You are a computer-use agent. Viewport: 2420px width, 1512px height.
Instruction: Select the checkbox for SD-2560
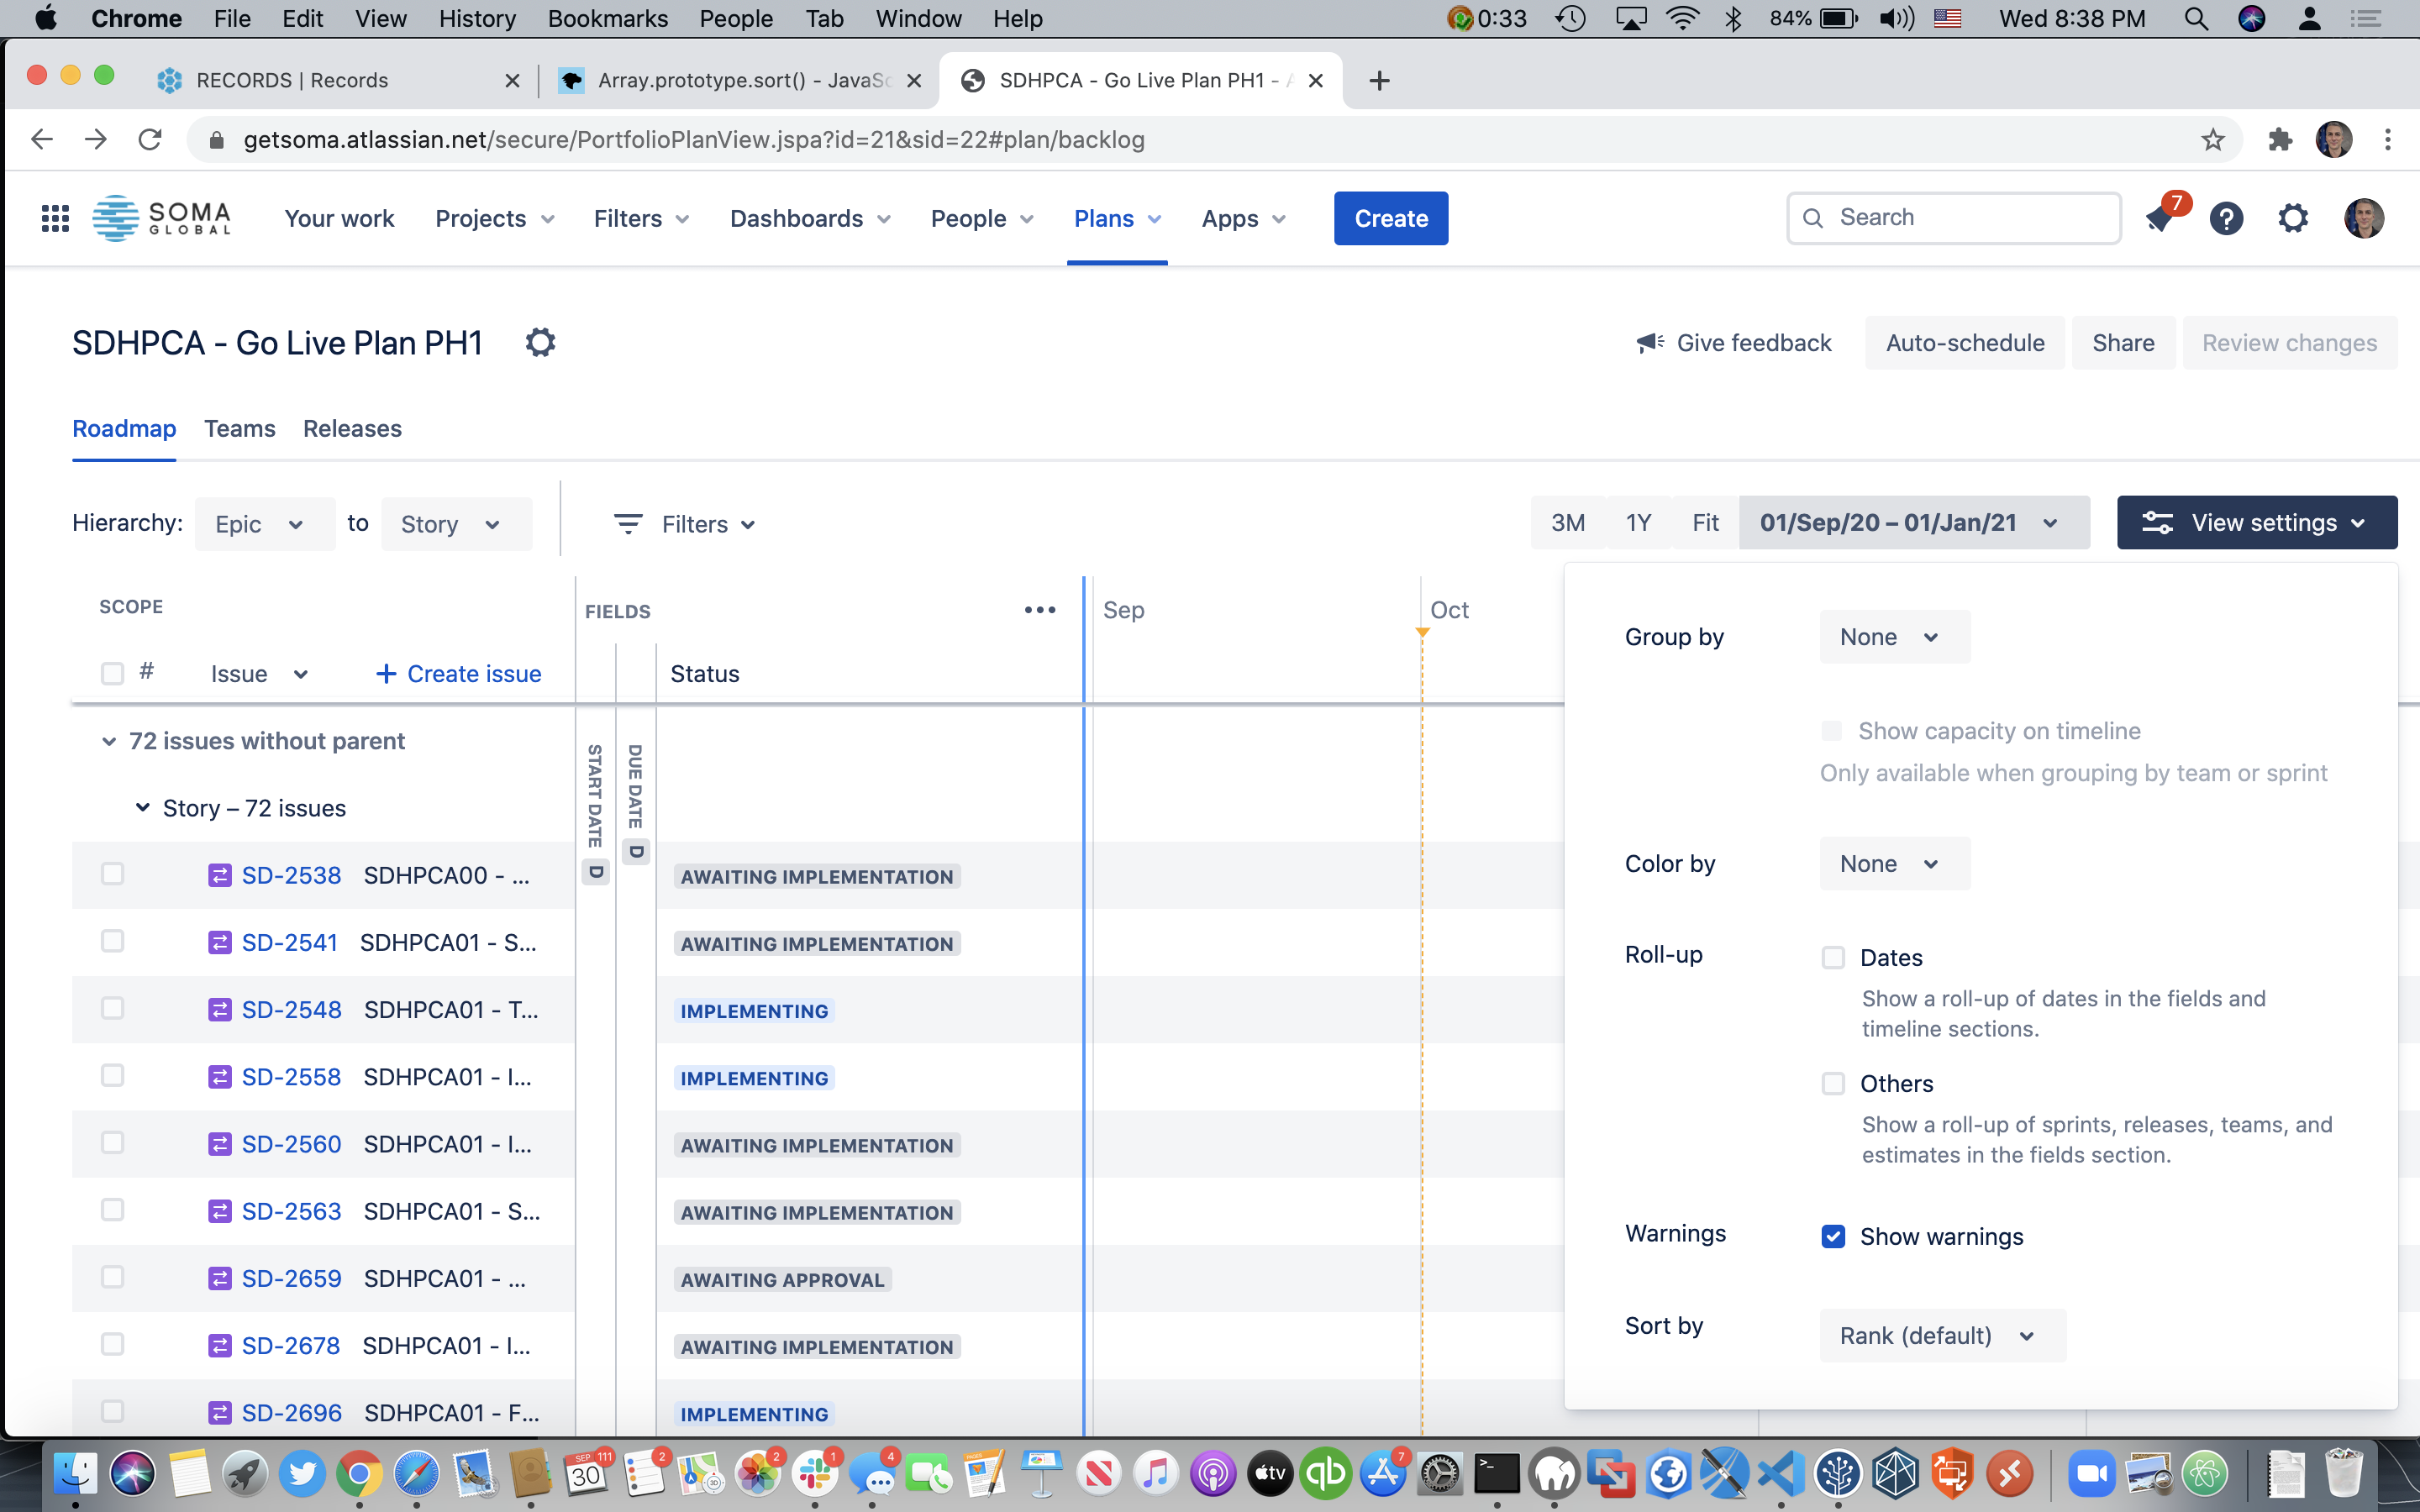pyautogui.click(x=112, y=1143)
